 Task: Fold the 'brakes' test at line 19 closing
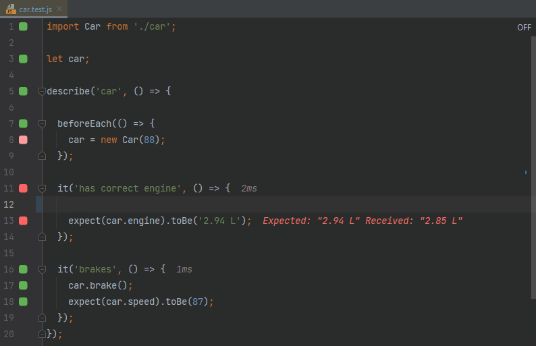point(42,318)
